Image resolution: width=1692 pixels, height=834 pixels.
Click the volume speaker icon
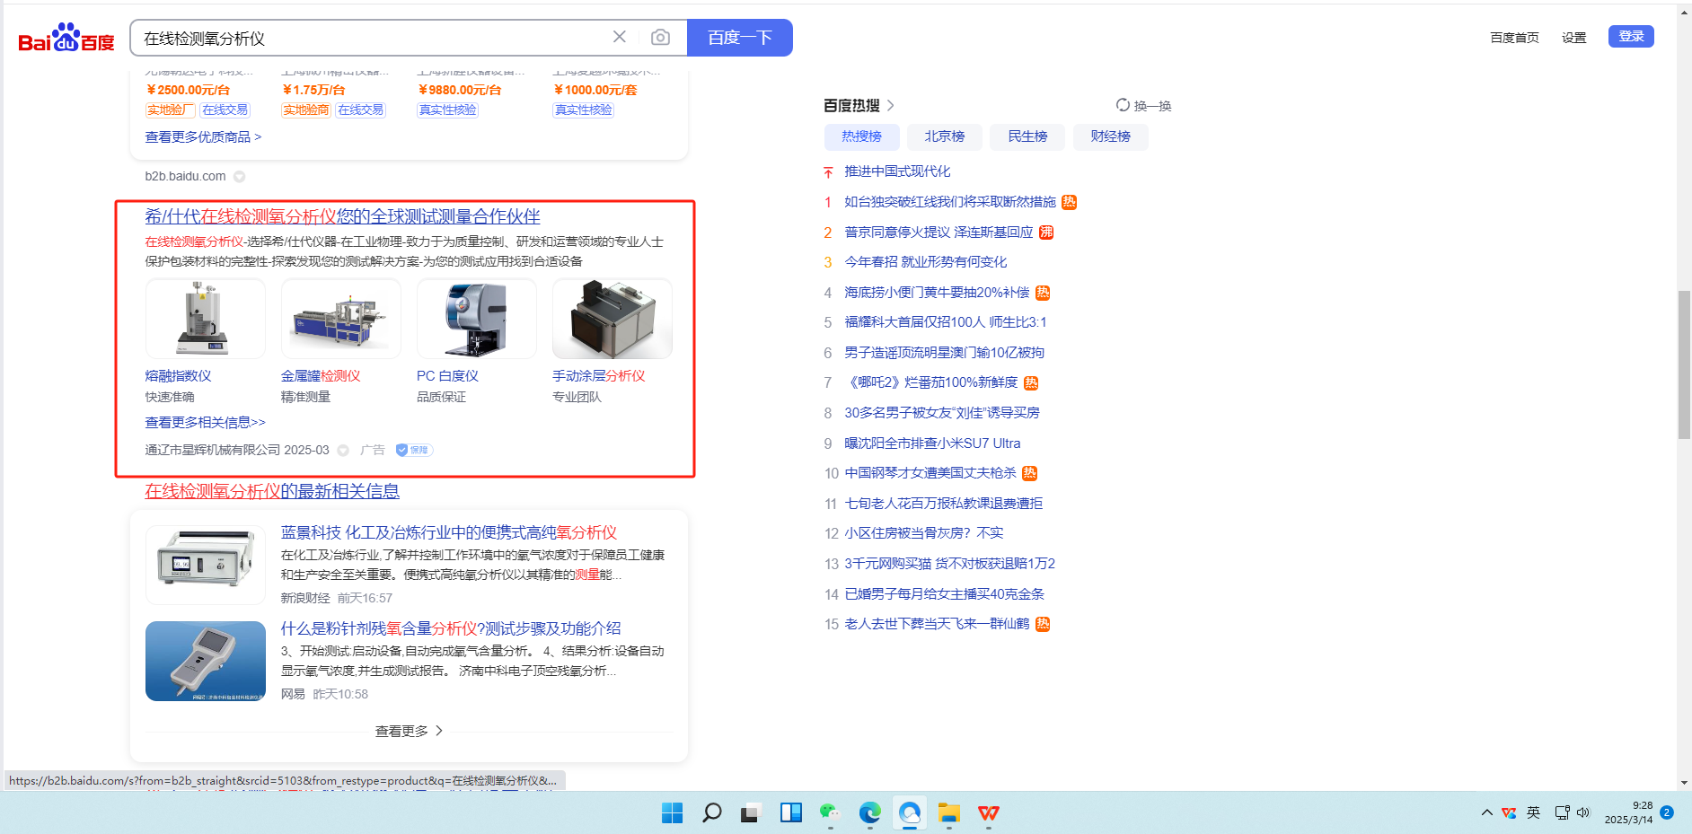[x=1582, y=812]
